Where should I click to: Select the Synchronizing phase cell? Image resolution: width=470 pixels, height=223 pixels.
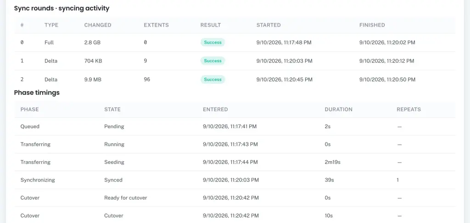point(38,180)
